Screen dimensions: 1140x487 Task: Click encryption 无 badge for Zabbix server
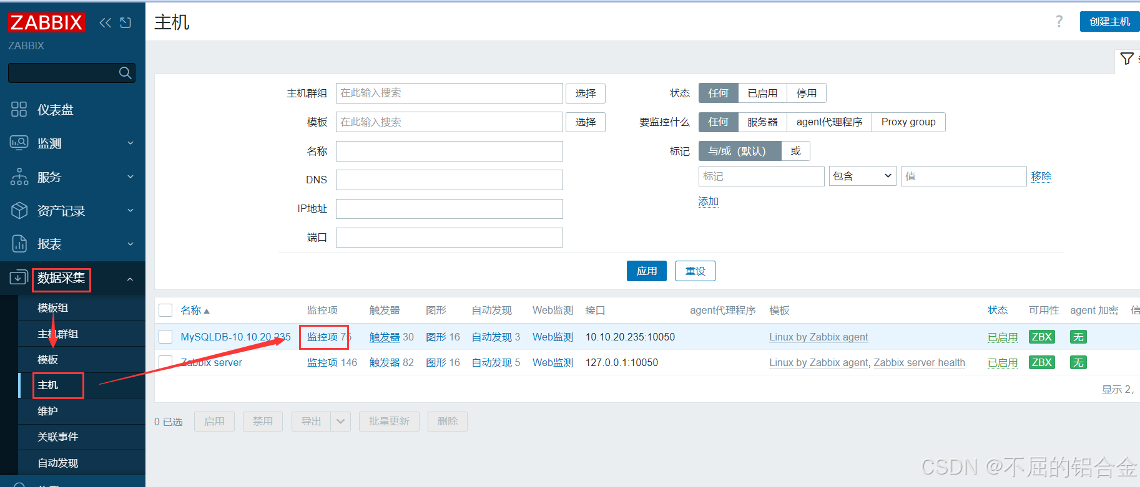tap(1078, 362)
